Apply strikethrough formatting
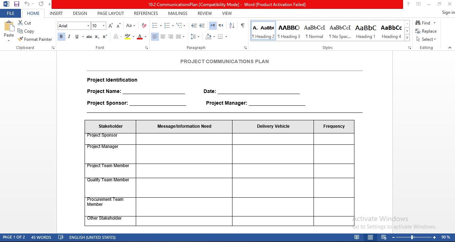 click(x=89, y=36)
